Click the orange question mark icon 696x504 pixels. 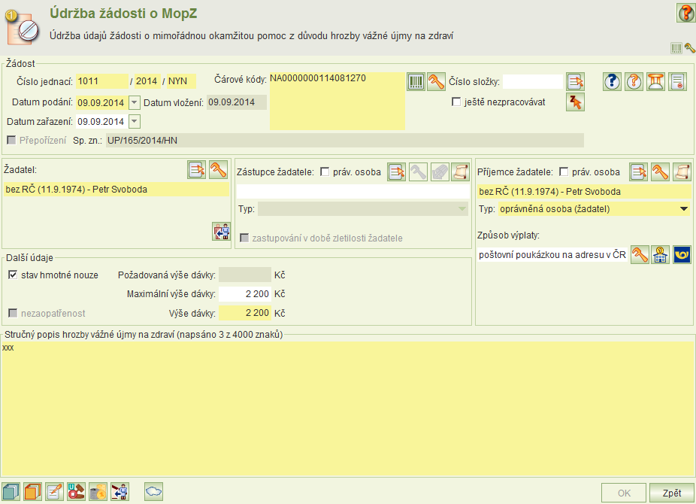click(x=634, y=82)
